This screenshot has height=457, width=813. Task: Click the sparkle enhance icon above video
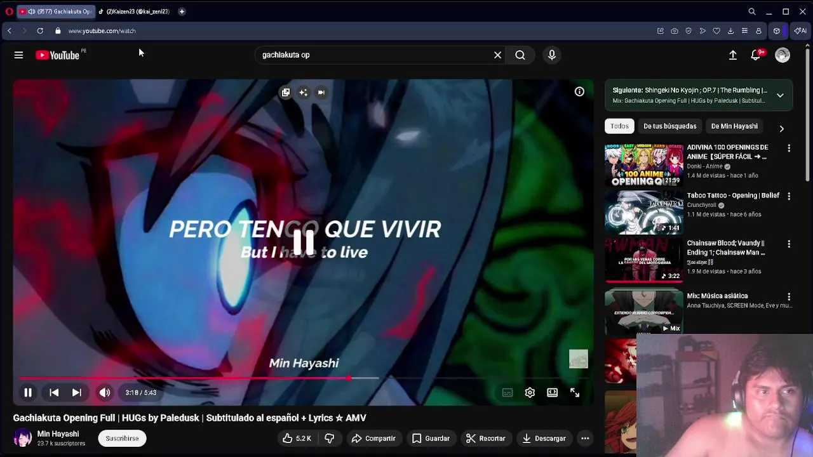[x=304, y=93]
